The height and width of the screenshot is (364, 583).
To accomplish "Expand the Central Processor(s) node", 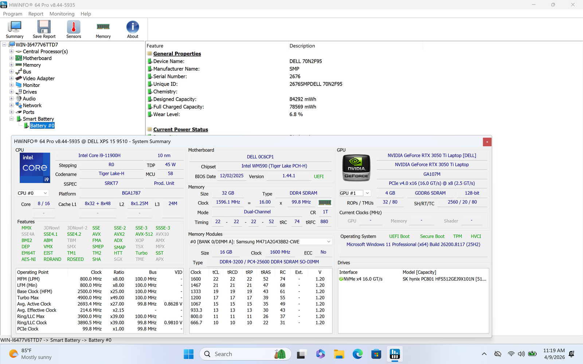I will pyautogui.click(x=11, y=51).
